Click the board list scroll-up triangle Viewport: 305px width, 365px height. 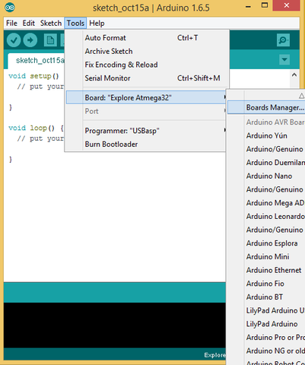coord(301,96)
